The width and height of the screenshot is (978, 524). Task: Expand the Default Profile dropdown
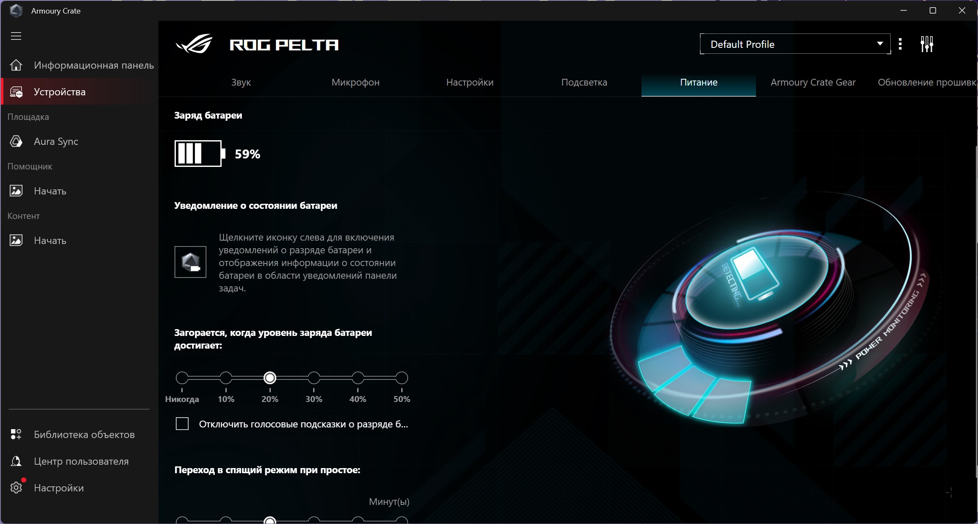[795, 44]
